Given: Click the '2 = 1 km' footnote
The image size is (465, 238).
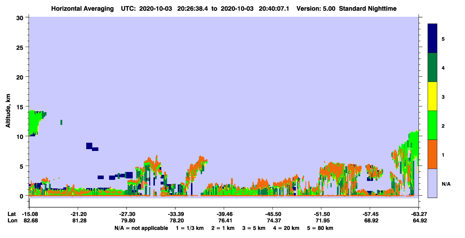Looking at the screenshot, I should [x=223, y=228].
